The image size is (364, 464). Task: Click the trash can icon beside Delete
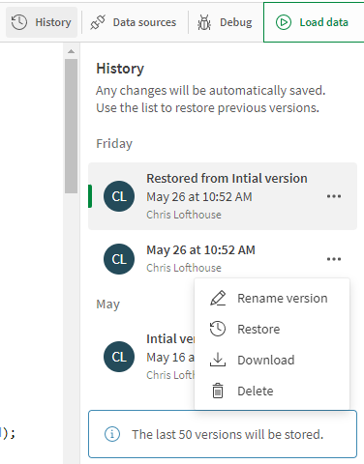click(218, 391)
